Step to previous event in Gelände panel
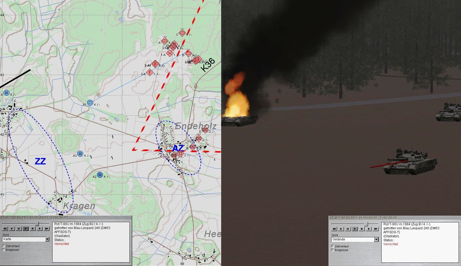Image resolution: width=461 pixels, height=266 pixels. tap(348, 229)
